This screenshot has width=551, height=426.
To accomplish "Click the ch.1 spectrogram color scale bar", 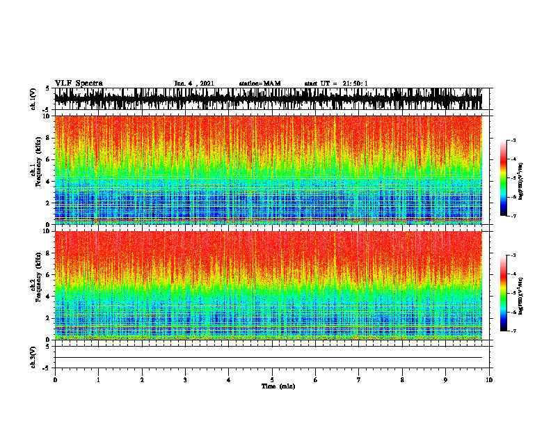I will click(x=504, y=178).
